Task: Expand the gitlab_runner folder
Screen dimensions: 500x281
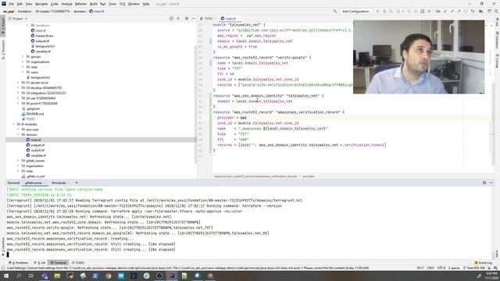Action: coord(18,161)
